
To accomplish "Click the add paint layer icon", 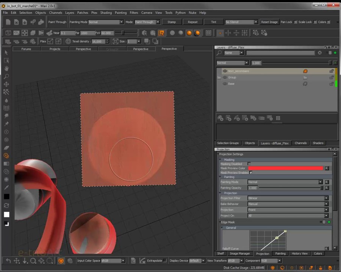I will pos(220,118).
